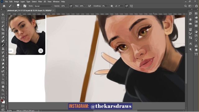
Task: Select the Hand tool
Action: pyautogui.click(x=3, y=86)
